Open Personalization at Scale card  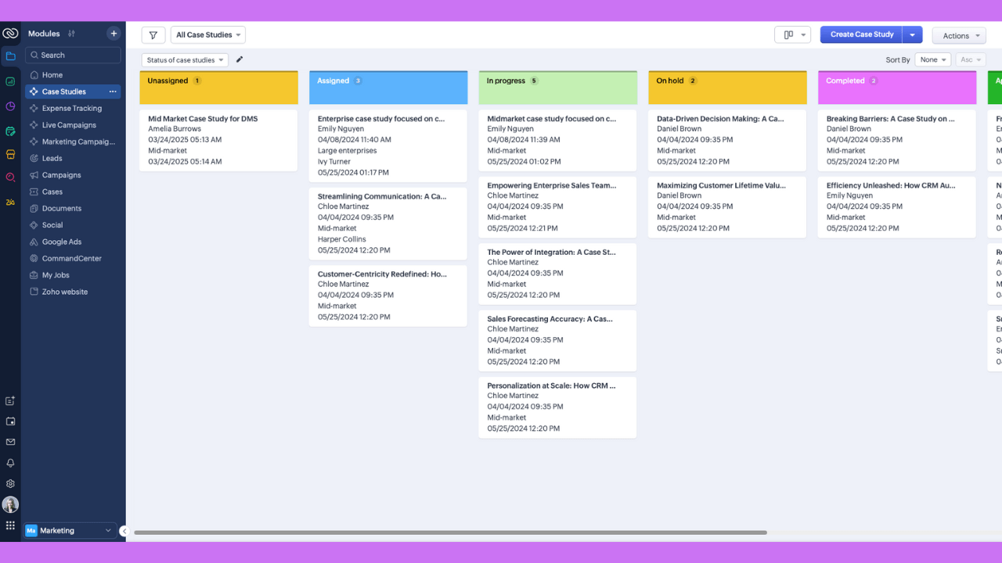(557, 407)
